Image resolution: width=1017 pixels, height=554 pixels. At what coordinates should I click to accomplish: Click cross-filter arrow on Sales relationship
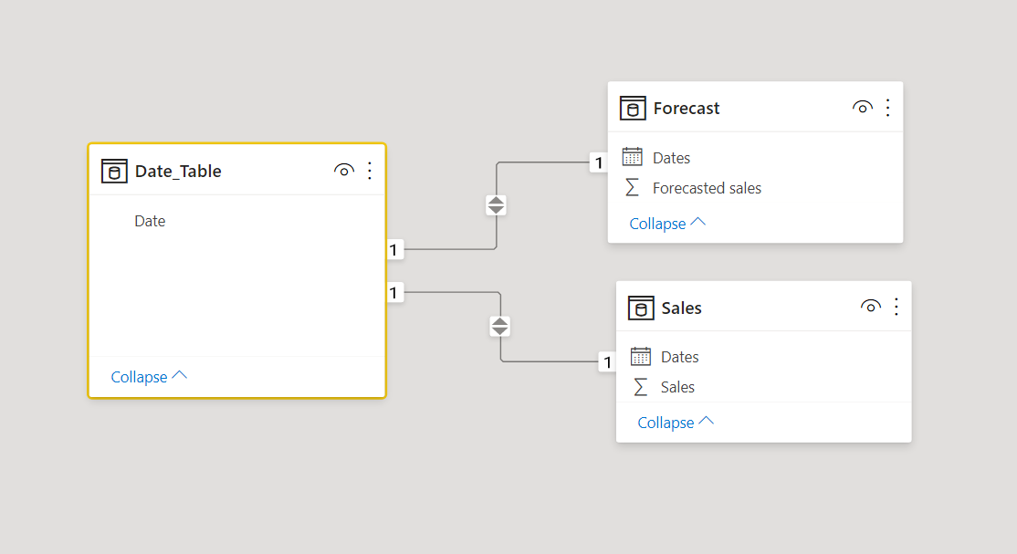click(499, 326)
